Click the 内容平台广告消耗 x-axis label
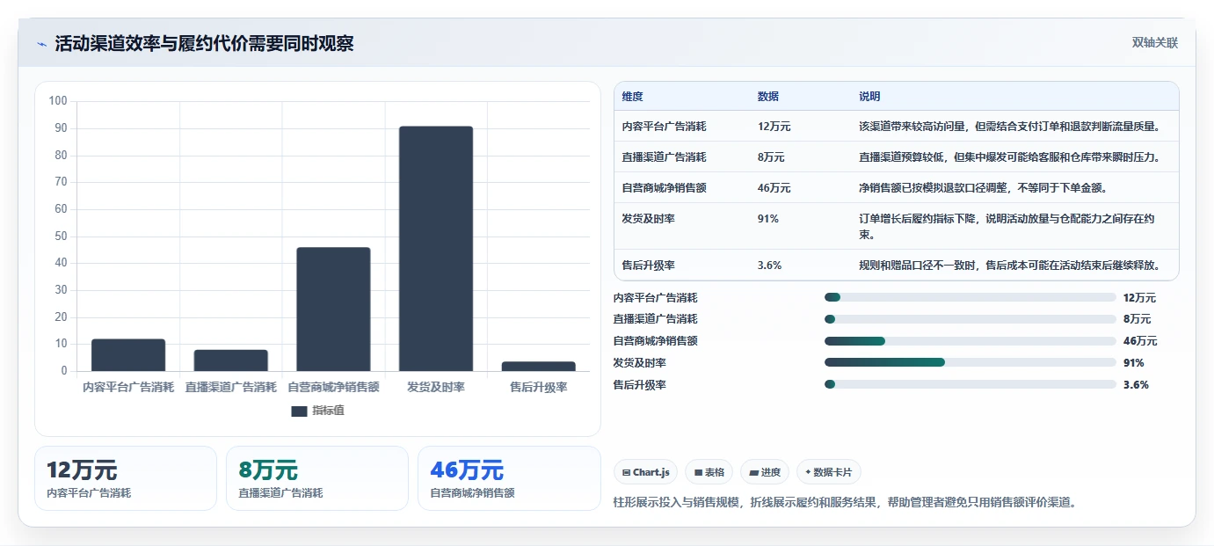 click(128, 387)
